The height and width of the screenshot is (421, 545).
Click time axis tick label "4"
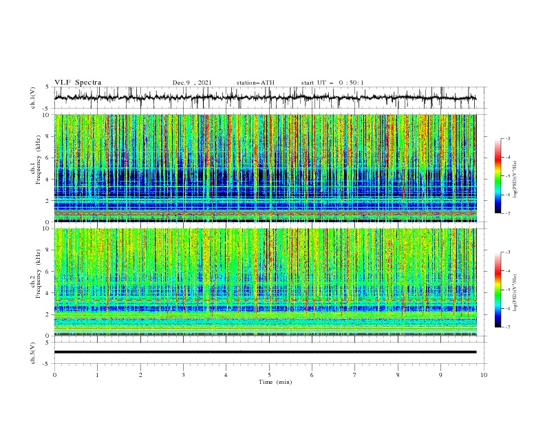tap(226, 375)
